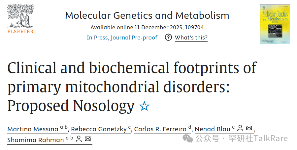The image size is (297, 150).
Task: Click the question mark help icon
Action: click(x=168, y=37)
